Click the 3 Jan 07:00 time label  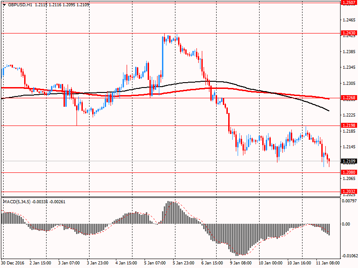point(69,263)
